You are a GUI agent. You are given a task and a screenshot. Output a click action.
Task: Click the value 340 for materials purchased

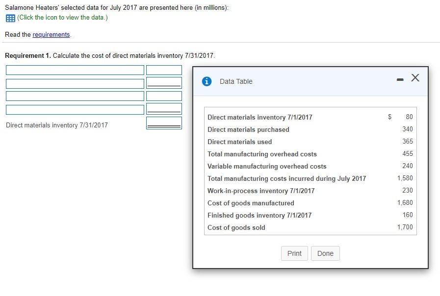pos(408,129)
